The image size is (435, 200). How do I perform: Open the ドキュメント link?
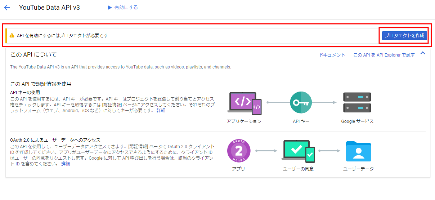pos(332,55)
